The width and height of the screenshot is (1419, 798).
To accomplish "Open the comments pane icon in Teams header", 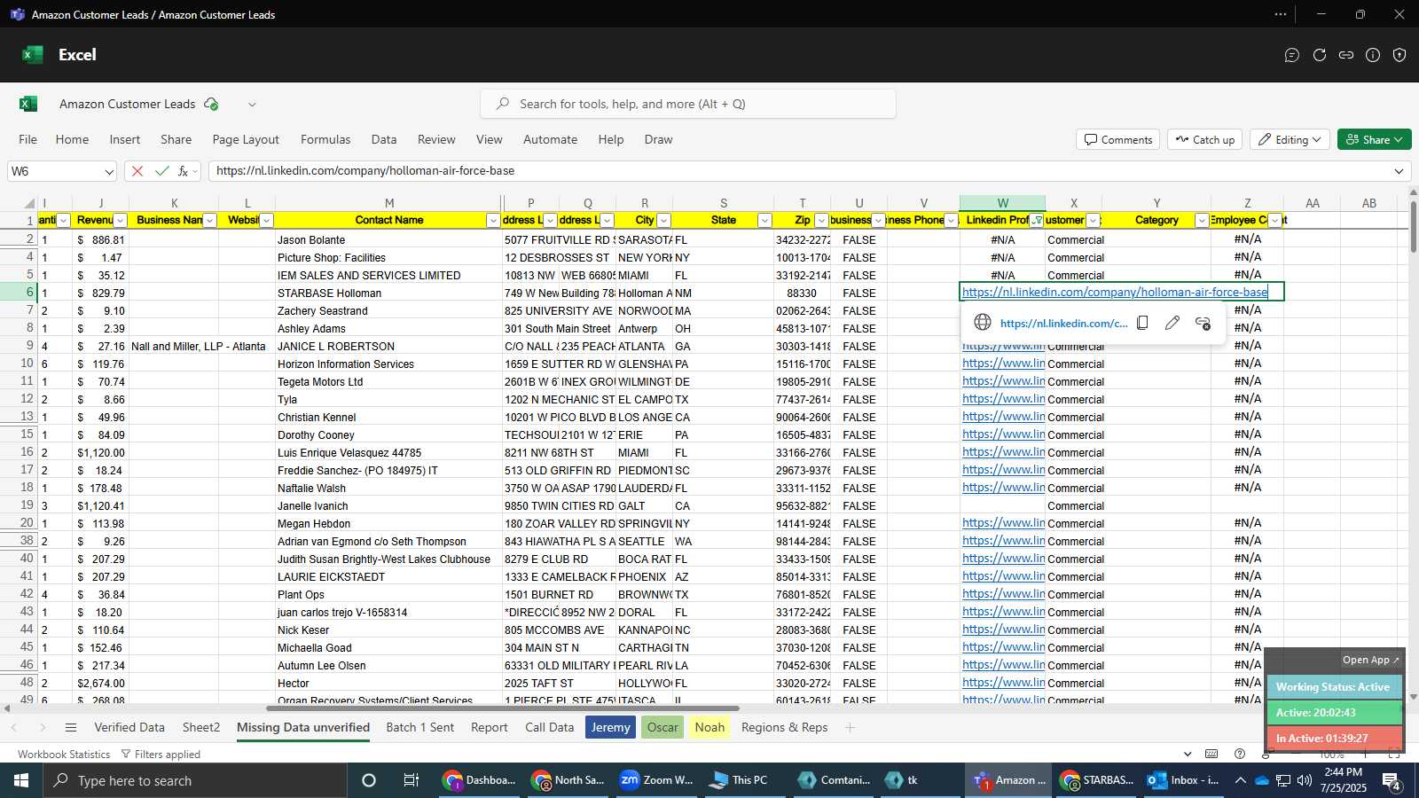I will 1292,55.
